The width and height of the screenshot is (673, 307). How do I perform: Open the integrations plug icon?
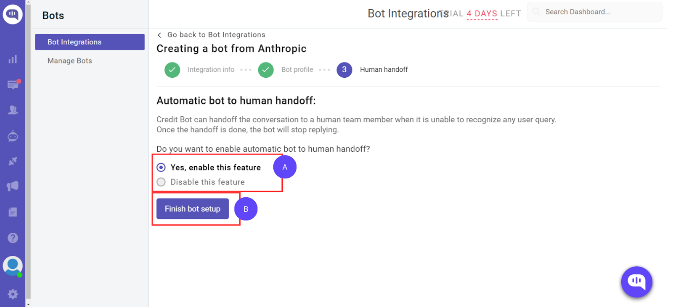point(13,161)
